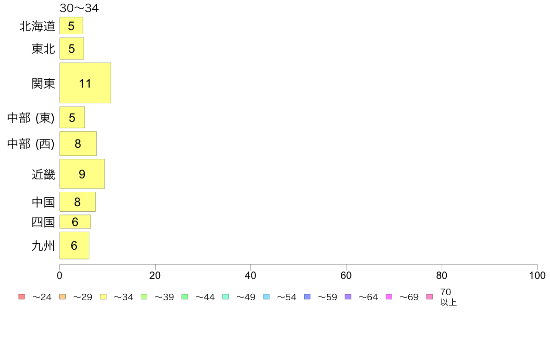
Task: Click the 北海道 bar showing 5
Action: pyautogui.click(x=71, y=25)
